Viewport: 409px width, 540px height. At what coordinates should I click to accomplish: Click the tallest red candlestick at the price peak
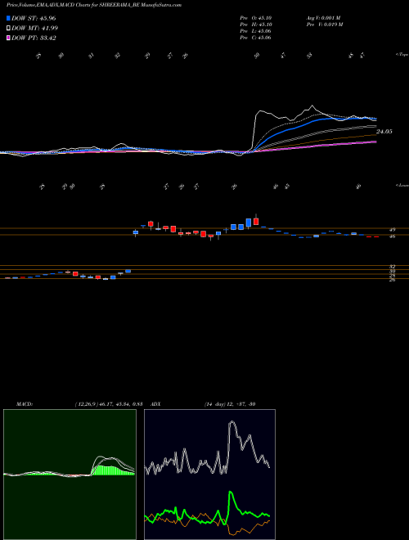pos(256,221)
